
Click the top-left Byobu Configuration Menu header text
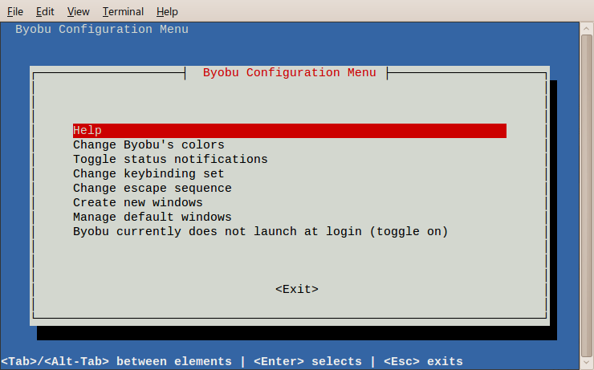click(x=102, y=29)
